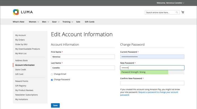Open the Welcome Veronica Costello account menu
197x109 pixels.
click(170, 3)
